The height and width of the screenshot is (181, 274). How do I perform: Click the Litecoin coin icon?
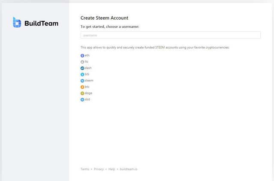tap(82, 62)
